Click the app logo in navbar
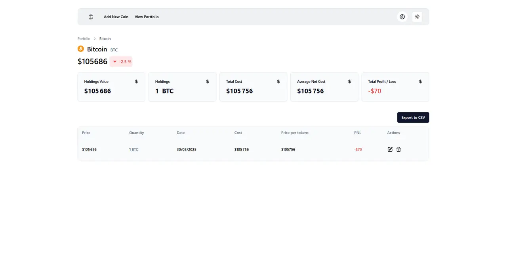This screenshot has width=507, height=265. pyautogui.click(x=91, y=17)
